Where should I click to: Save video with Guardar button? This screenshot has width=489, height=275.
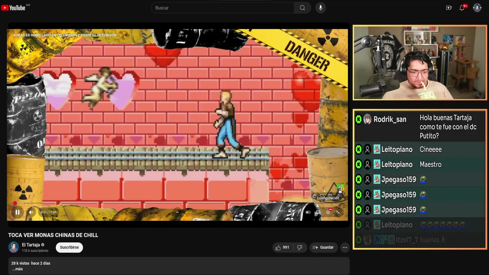[x=323, y=247]
